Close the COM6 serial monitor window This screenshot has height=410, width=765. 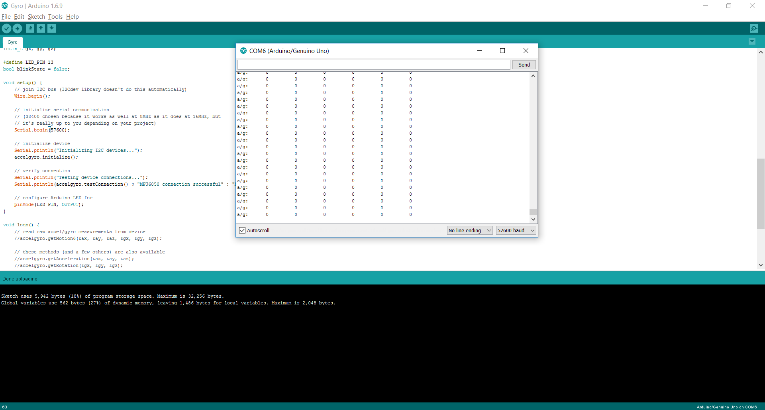[526, 51]
